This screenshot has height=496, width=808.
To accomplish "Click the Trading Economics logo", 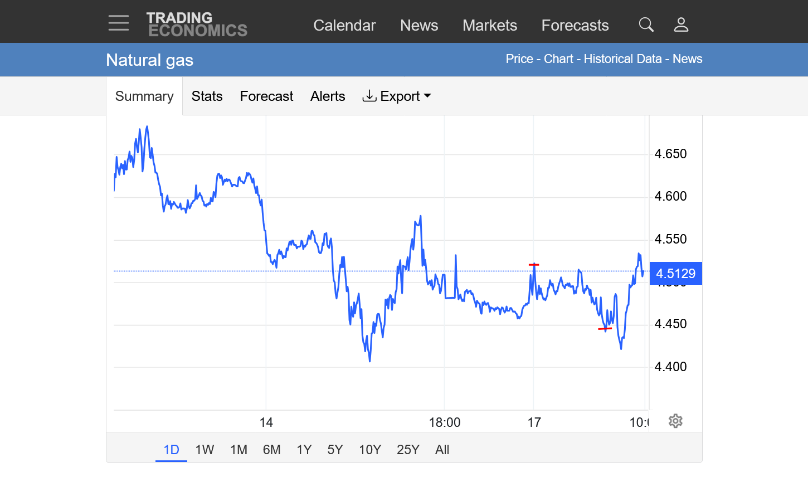I will [x=197, y=25].
